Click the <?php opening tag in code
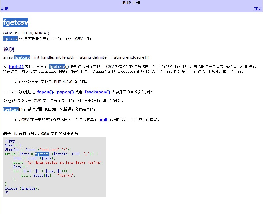263x214 pixels. coord(10,141)
